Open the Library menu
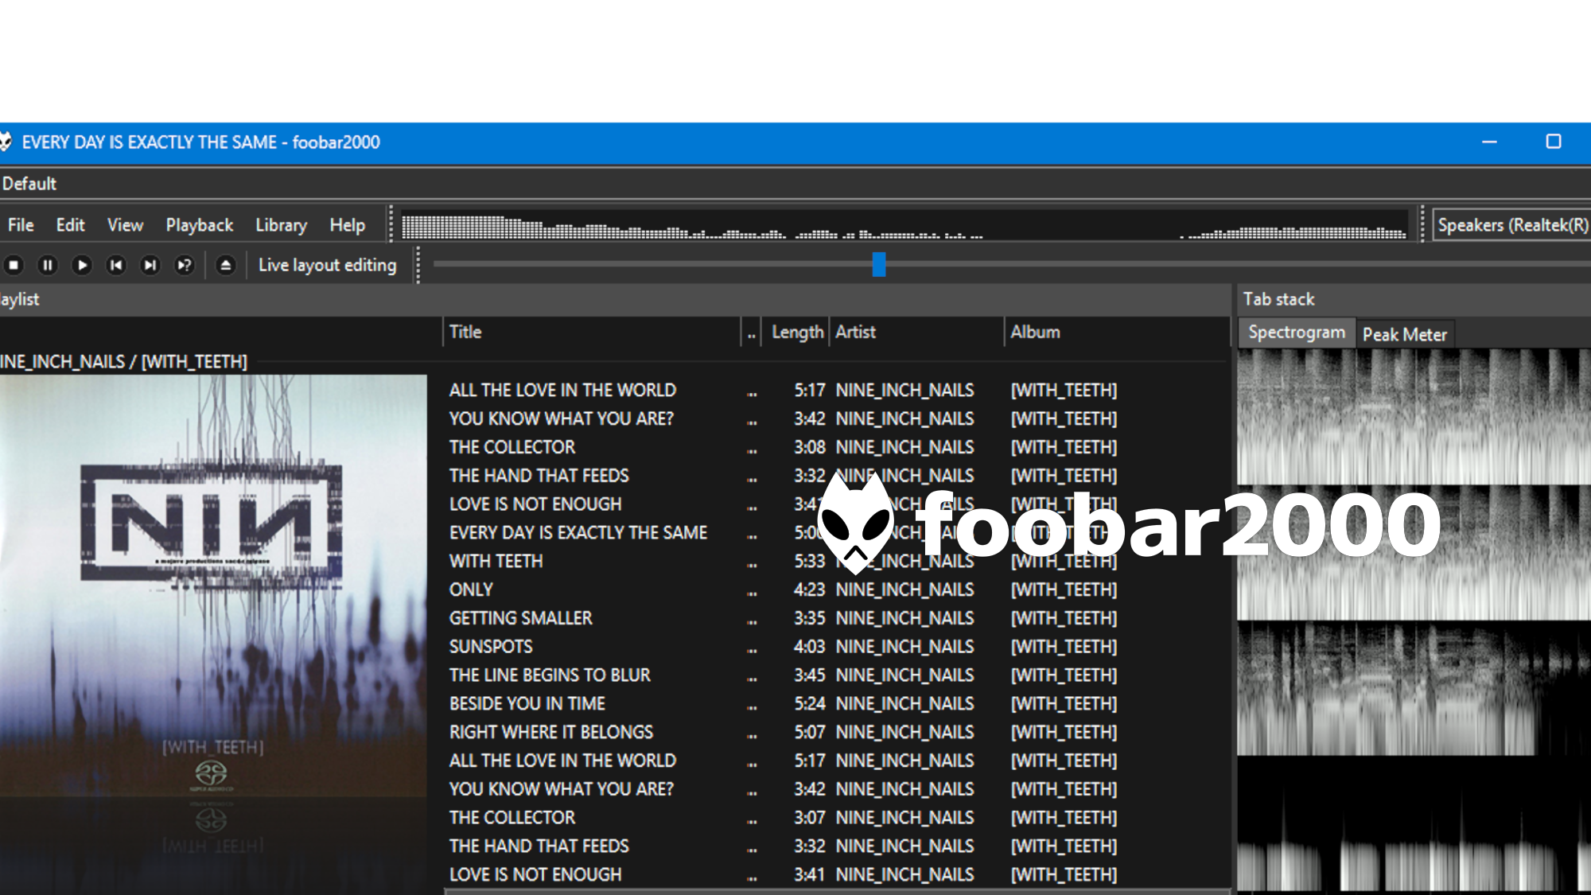Viewport: 1591px width, 895px height. [281, 225]
